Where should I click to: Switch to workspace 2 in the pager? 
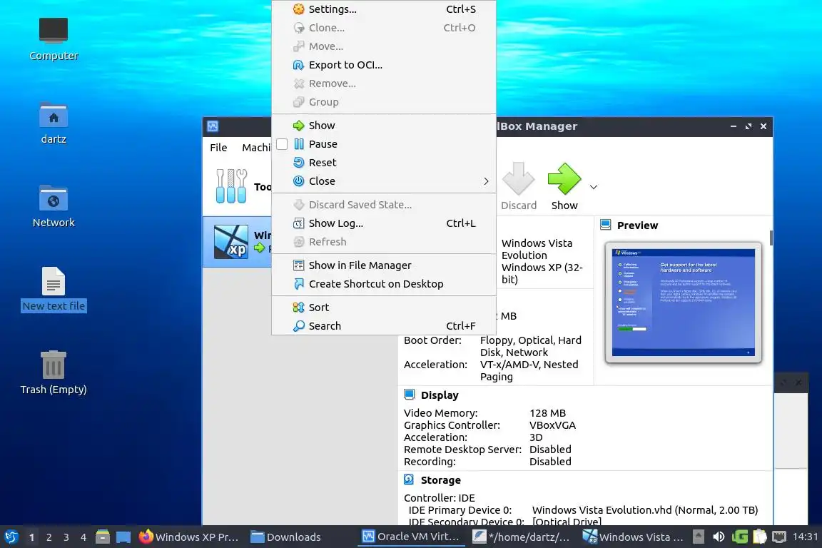point(49,537)
